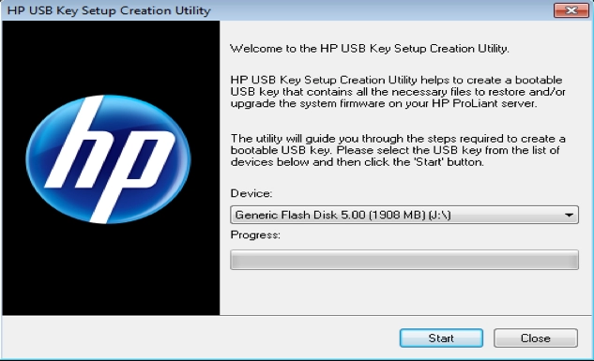
Task: Click the Start button
Action: [x=441, y=338]
